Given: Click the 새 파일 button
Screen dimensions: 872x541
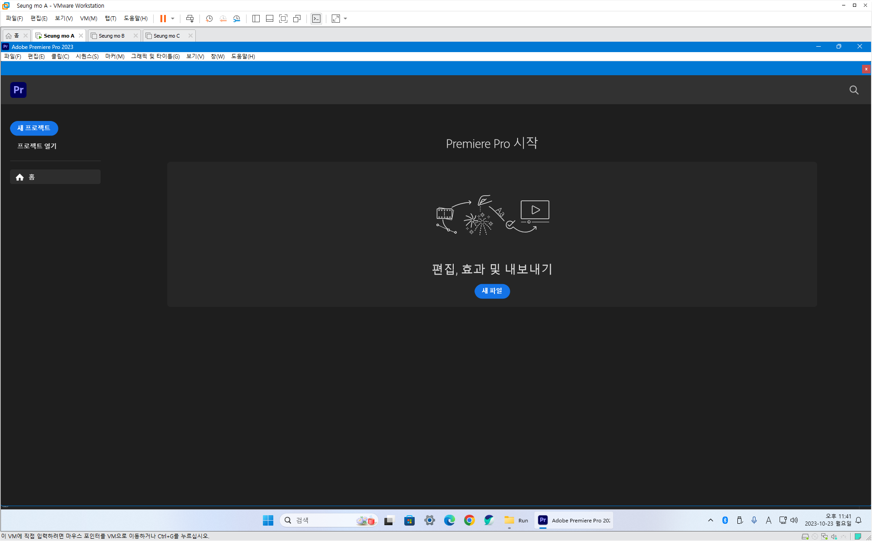Looking at the screenshot, I should pyautogui.click(x=492, y=291).
